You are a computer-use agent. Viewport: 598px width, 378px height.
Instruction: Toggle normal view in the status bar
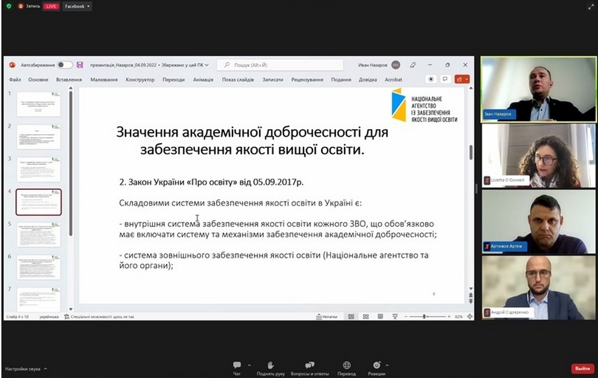[x=351, y=317]
